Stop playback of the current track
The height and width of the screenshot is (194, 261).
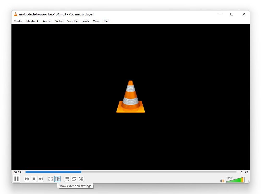click(34, 179)
